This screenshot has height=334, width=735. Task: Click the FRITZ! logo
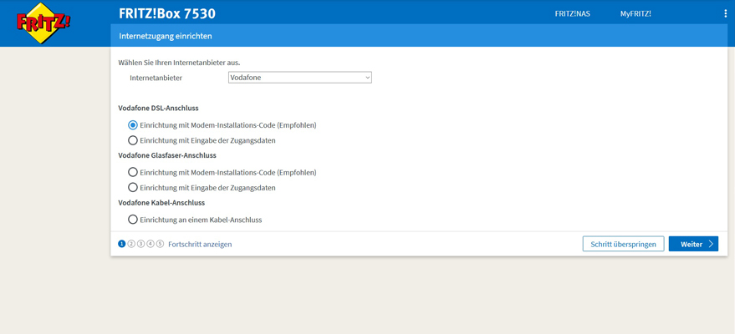click(43, 23)
